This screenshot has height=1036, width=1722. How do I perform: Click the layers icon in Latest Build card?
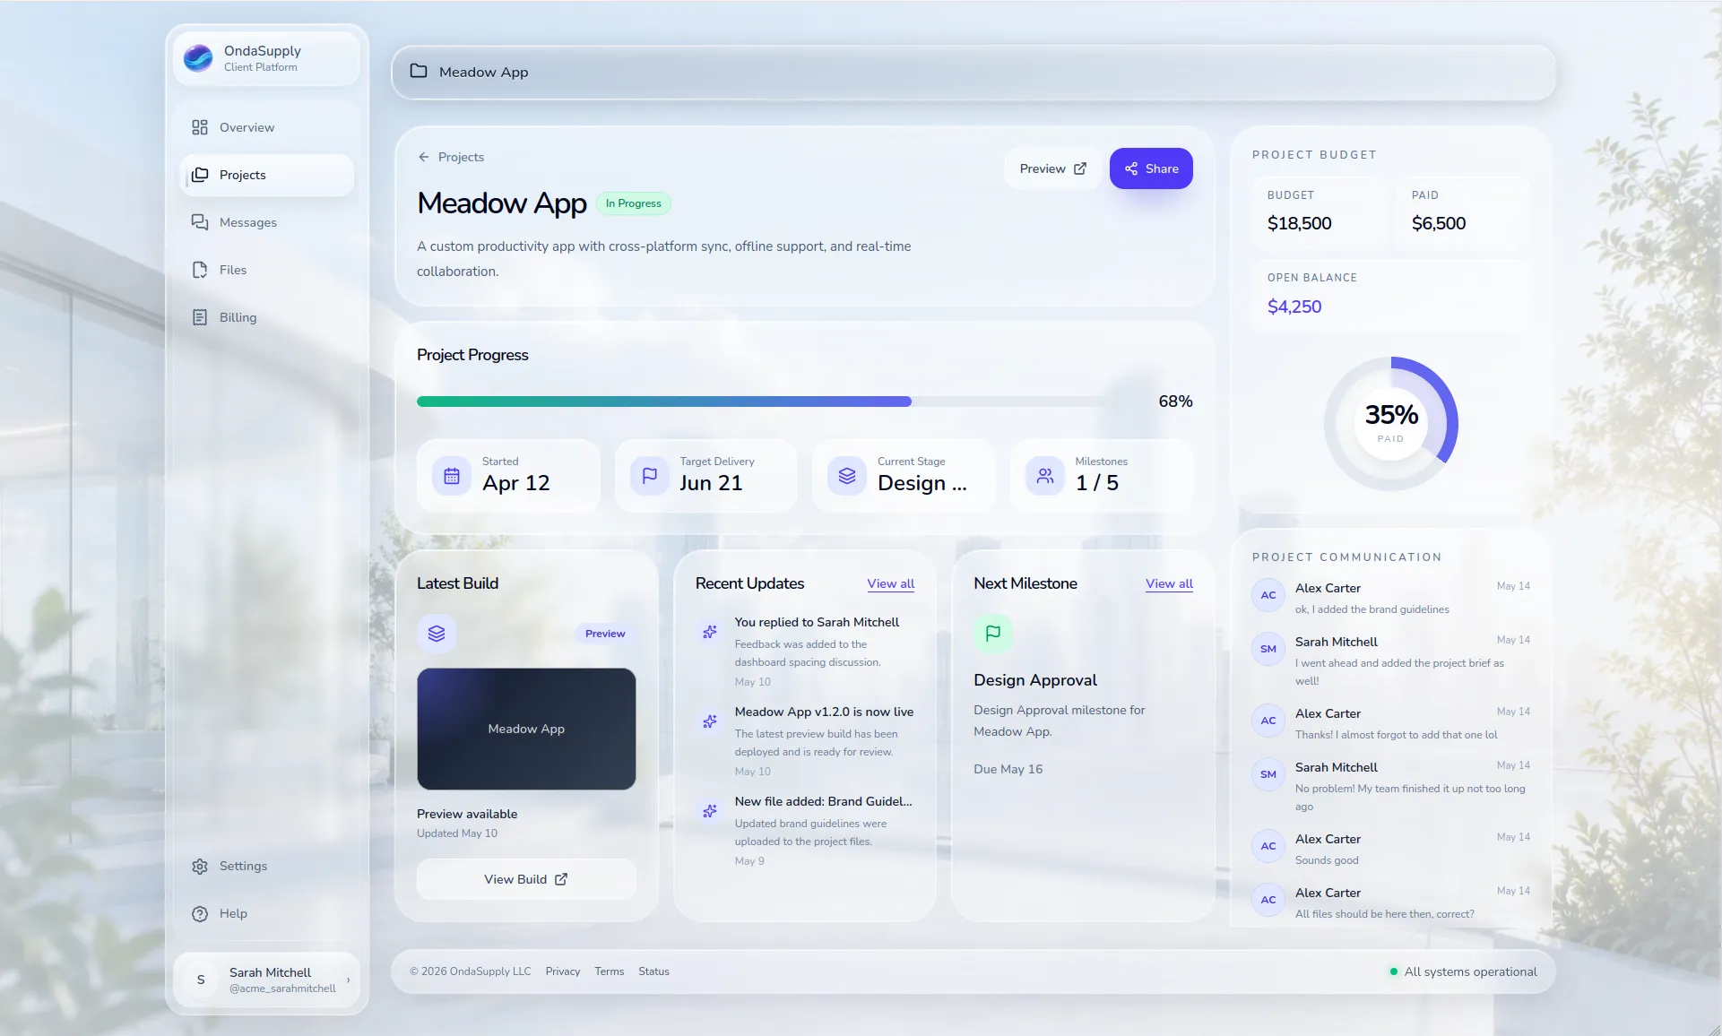(x=437, y=634)
